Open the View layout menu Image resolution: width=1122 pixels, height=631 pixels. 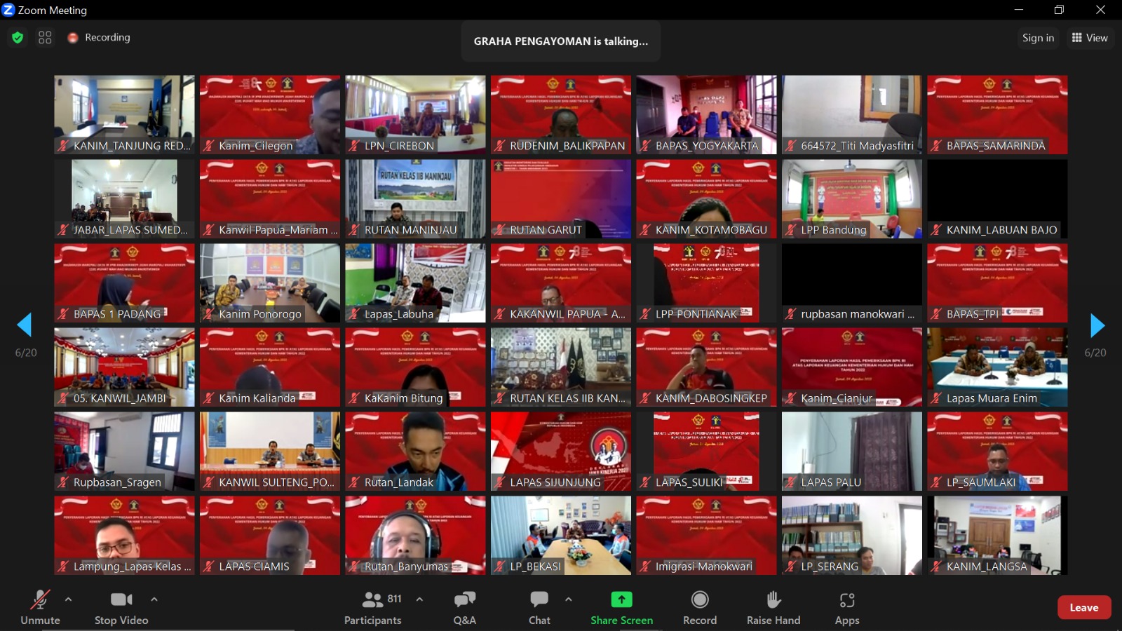click(1090, 38)
